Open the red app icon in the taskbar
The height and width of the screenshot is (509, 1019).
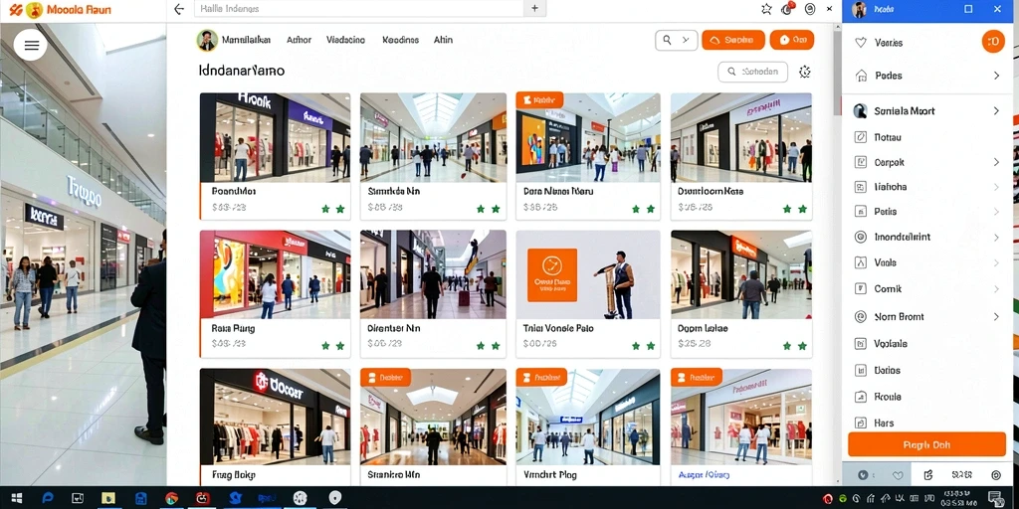(x=203, y=498)
